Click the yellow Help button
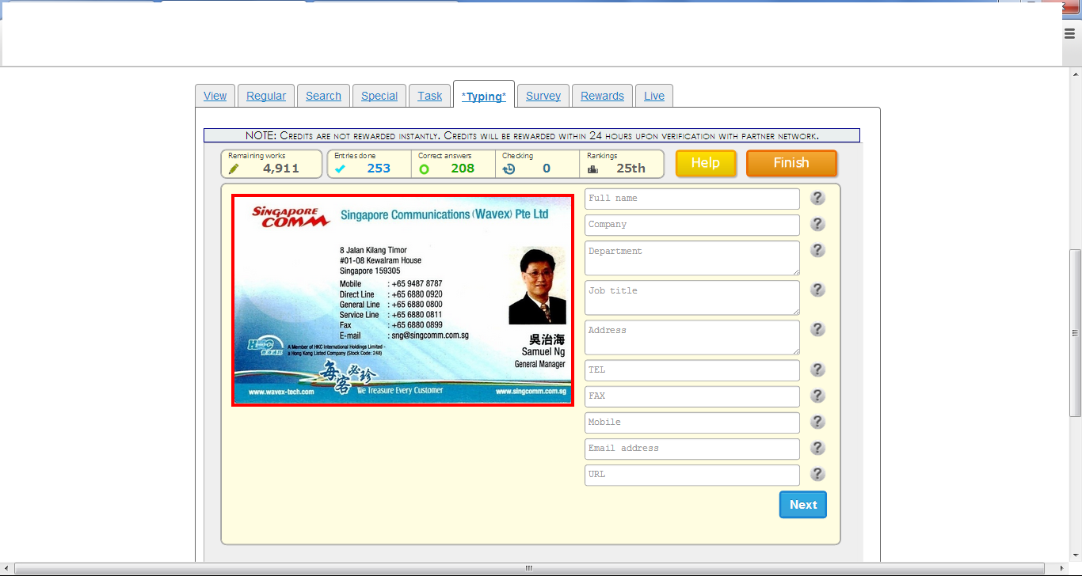 pos(706,163)
